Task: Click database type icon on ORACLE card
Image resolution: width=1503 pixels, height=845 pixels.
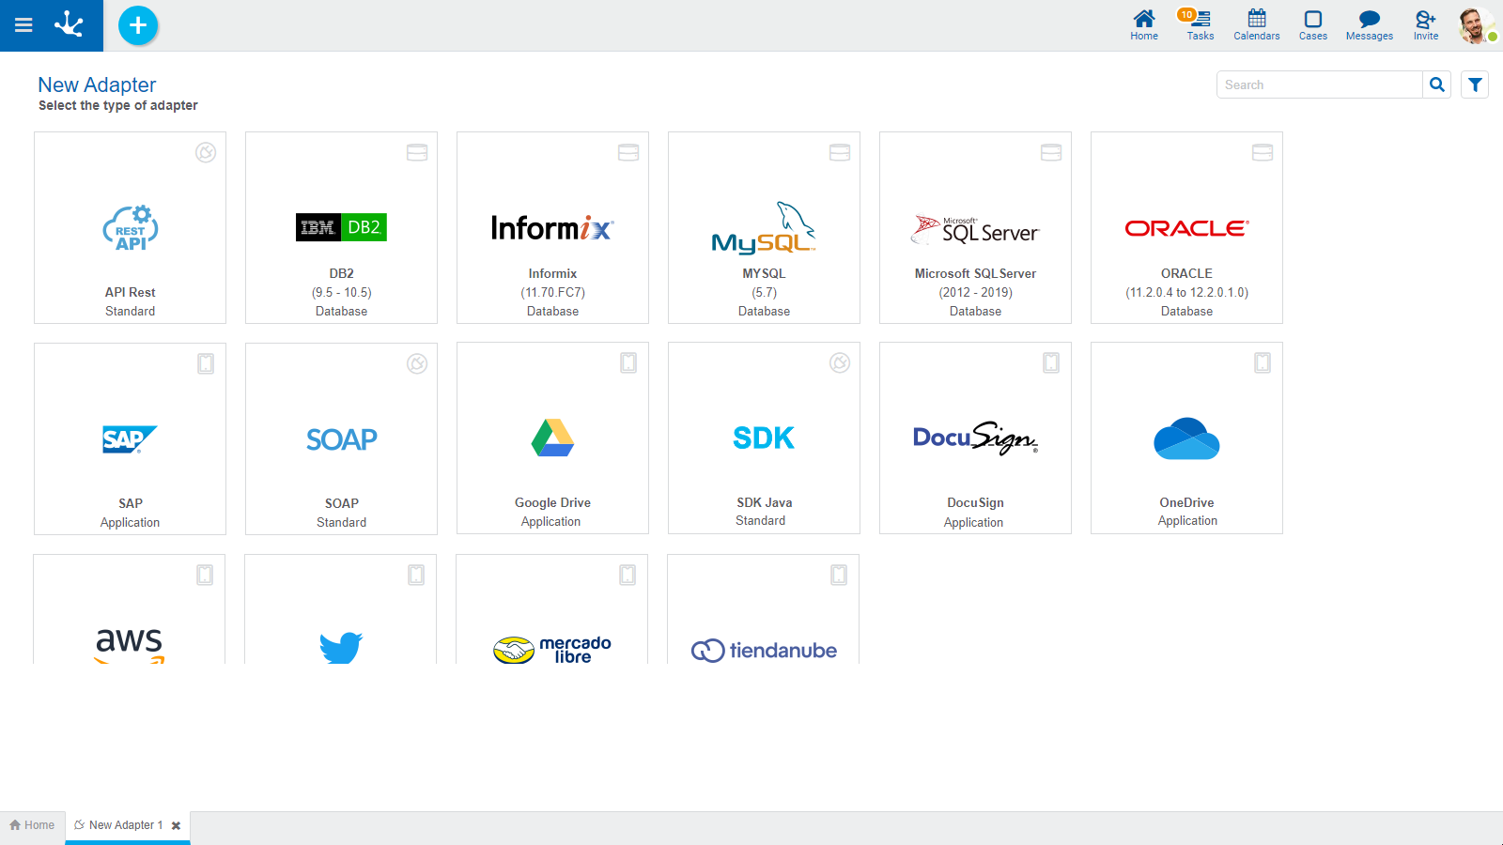Action: pyautogui.click(x=1263, y=152)
